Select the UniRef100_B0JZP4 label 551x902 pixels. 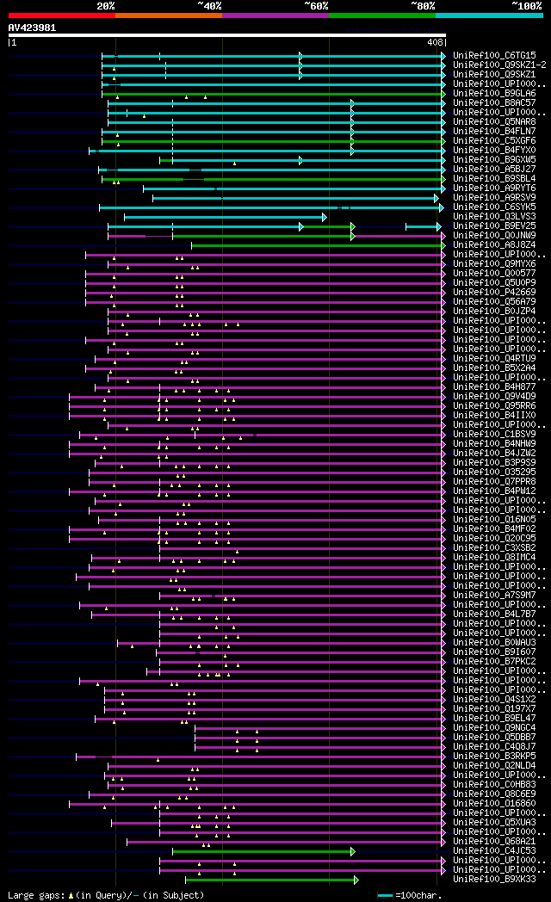[494, 312]
